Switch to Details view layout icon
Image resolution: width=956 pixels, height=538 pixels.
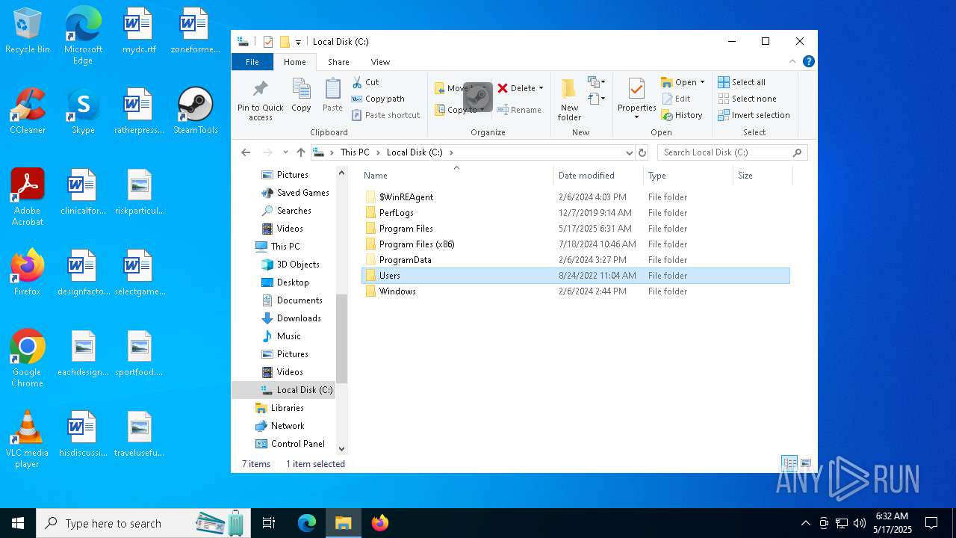[x=789, y=464]
